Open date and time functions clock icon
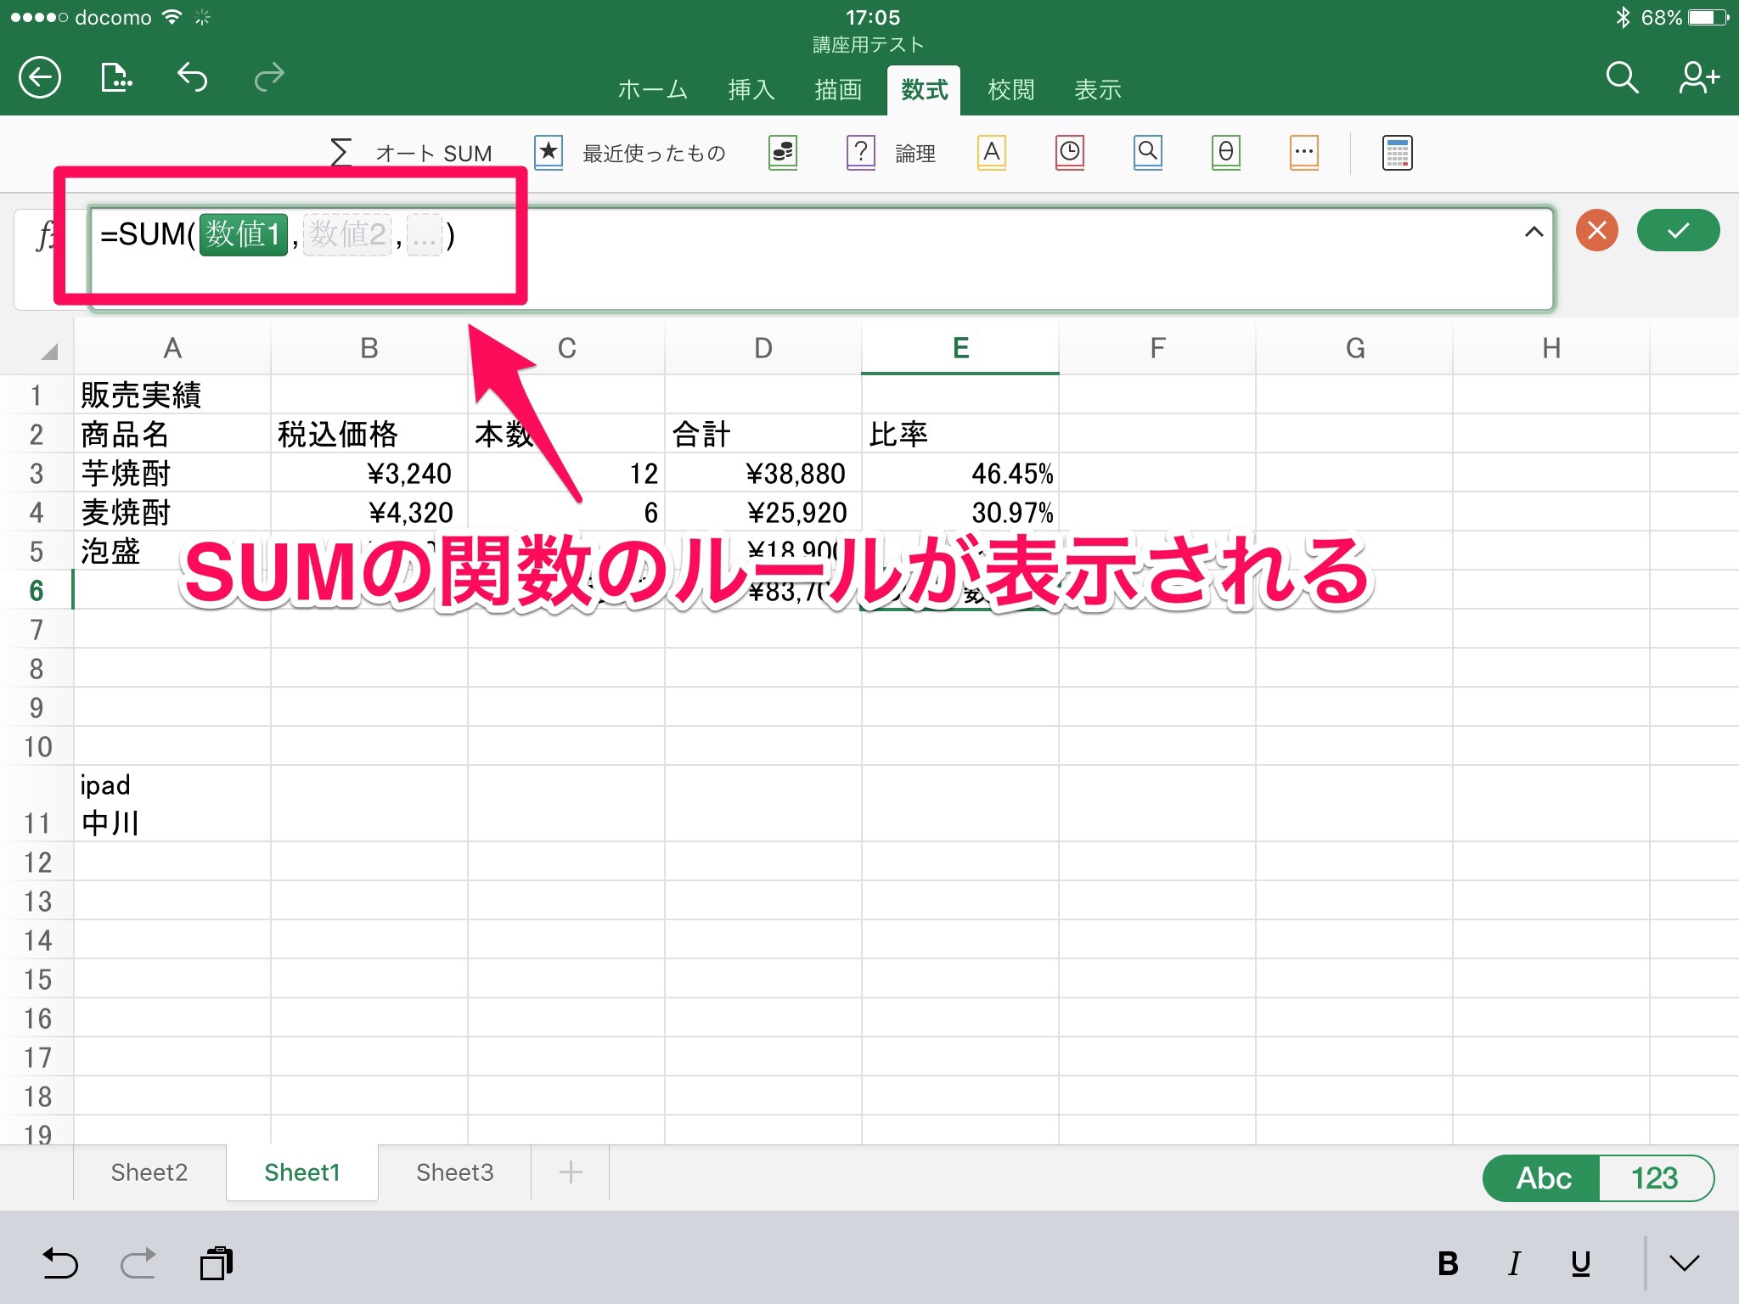 (1070, 153)
